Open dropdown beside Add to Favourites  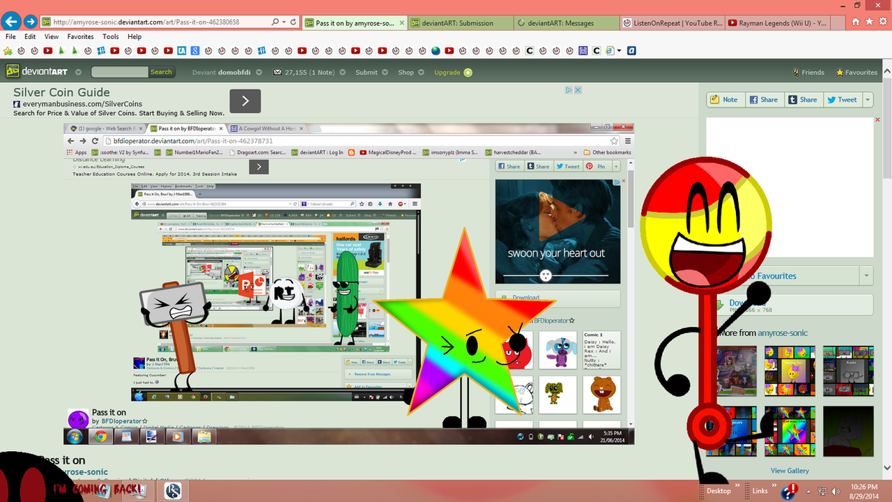pyautogui.click(x=866, y=275)
